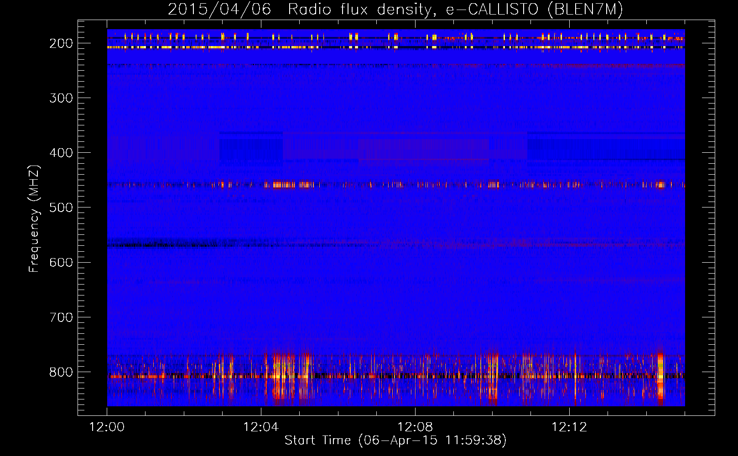The height and width of the screenshot is (456, 738).
Task: Click the 200 frequency tick label
Action: (61, 43)
